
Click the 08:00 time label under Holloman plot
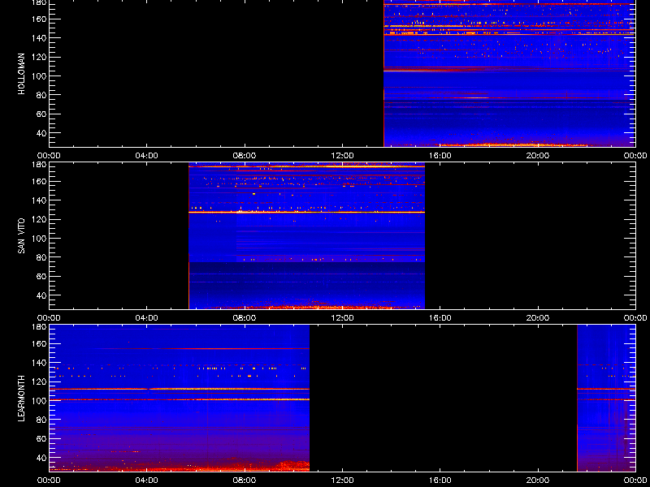[x=245, y=156]
